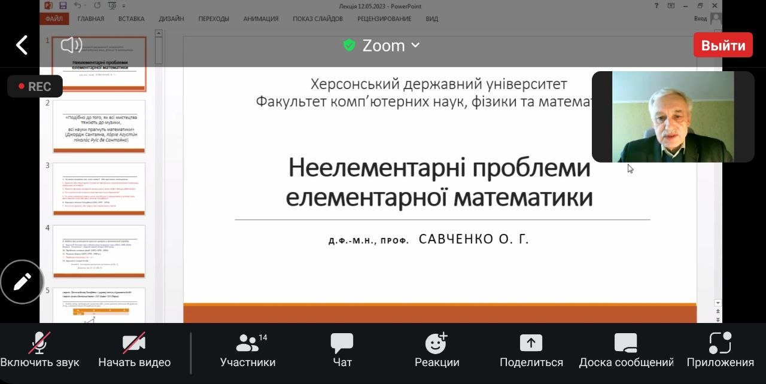Click the PowerPoint app icon in title bar
This screenshot has height=384, width=766.
point(48,6)
